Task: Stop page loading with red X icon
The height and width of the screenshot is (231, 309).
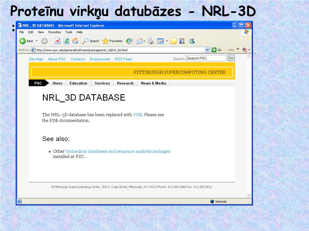Action: (57, 41)
